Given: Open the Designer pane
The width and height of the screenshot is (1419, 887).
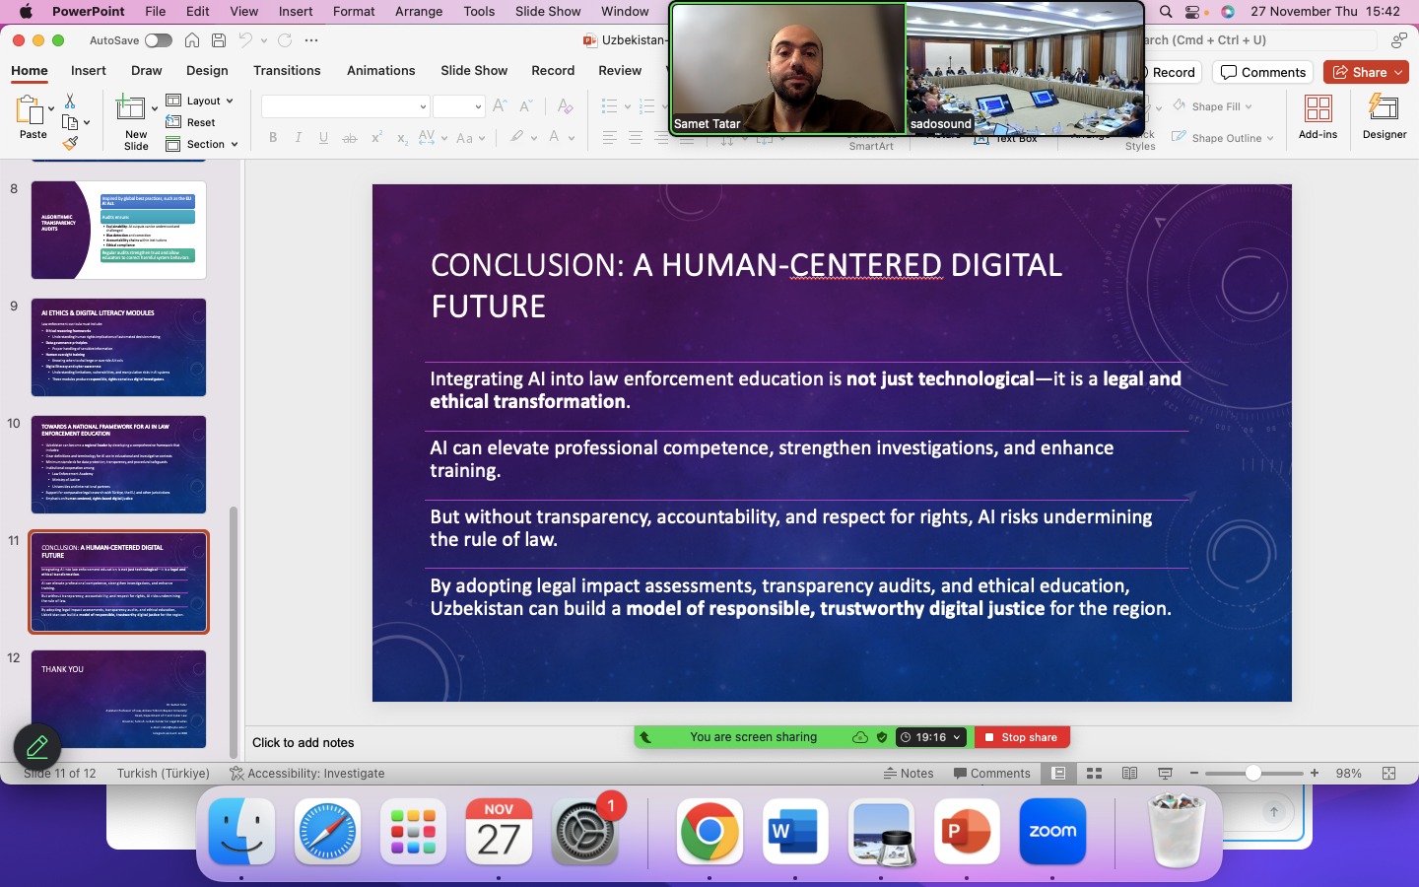Looking at the screenshot, I should 1384,116.
